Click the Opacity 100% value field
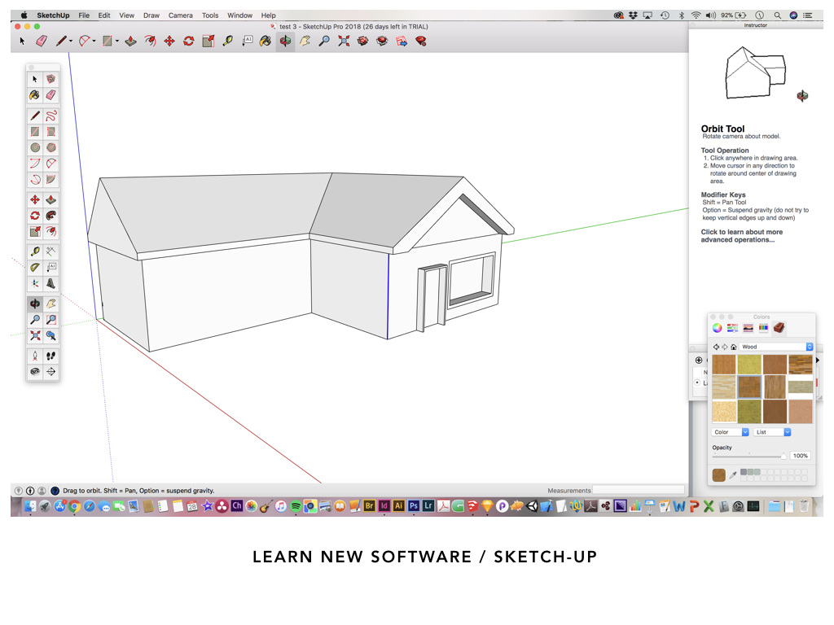 click(x=800, y=456)
